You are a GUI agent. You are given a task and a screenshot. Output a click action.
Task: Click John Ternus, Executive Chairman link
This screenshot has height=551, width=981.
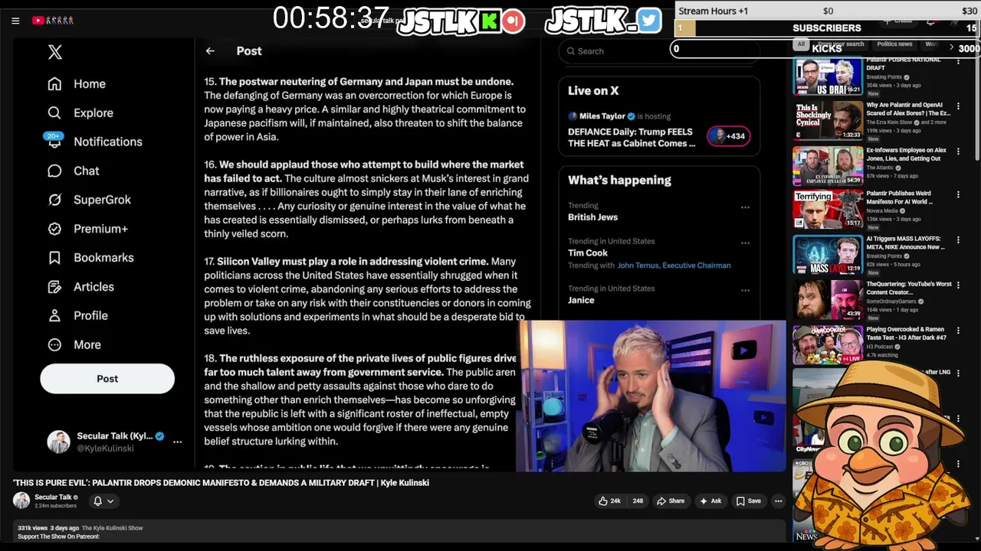(674, 266)
